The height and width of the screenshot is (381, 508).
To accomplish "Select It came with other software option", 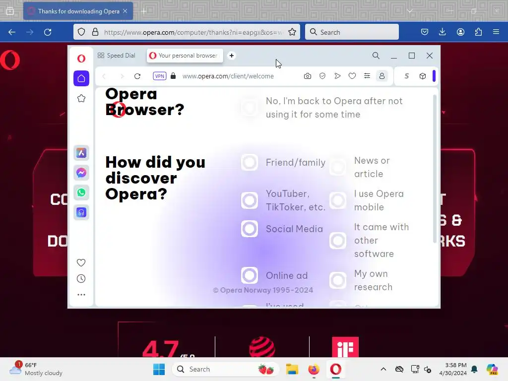I will pos(337,241).
